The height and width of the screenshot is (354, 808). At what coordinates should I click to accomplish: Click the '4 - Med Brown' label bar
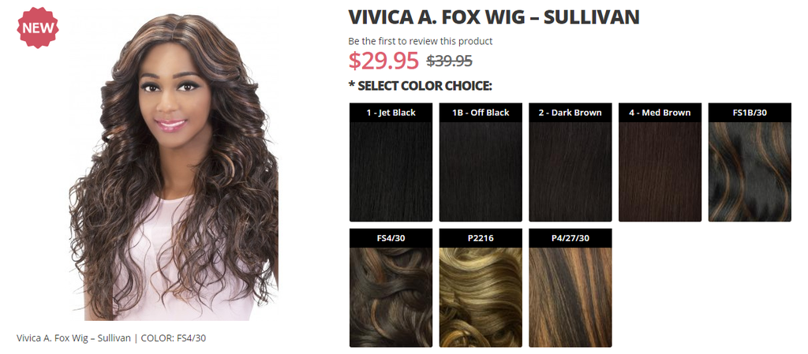click(x=660, y=113)
